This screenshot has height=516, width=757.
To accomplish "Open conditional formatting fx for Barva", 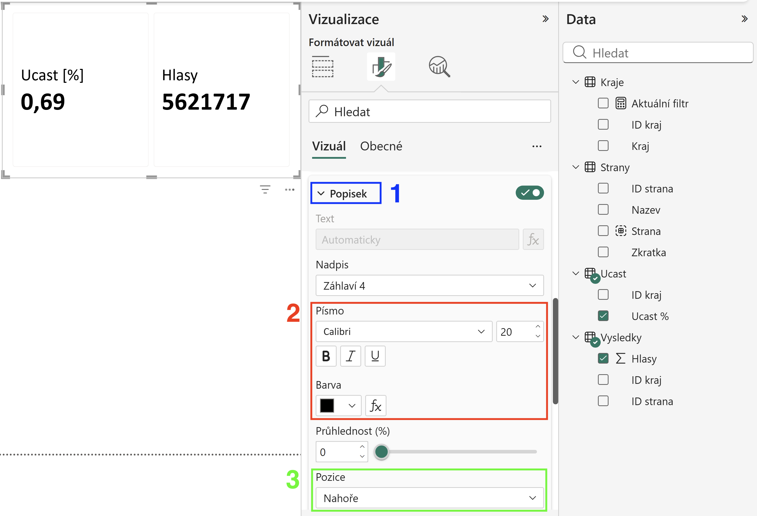I will (376, 406).
